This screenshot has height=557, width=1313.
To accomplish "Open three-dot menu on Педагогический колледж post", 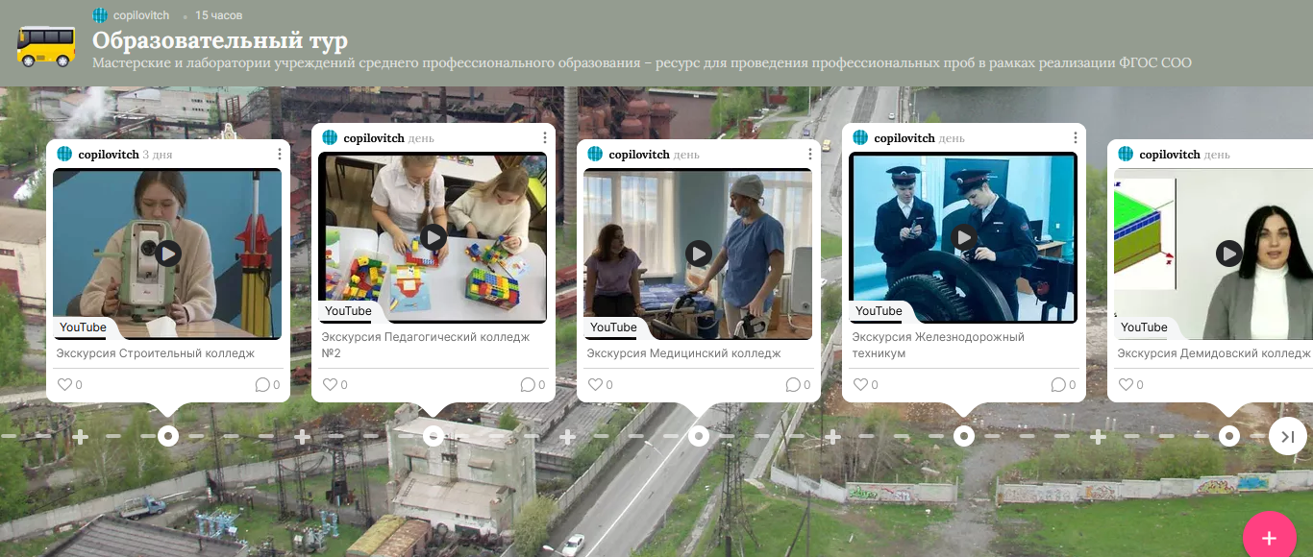I will (x=545, y=138).
